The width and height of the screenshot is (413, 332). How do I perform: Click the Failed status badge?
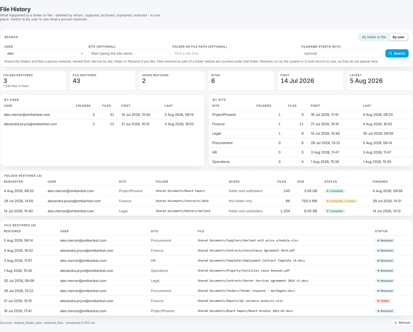tap(383, 301)
